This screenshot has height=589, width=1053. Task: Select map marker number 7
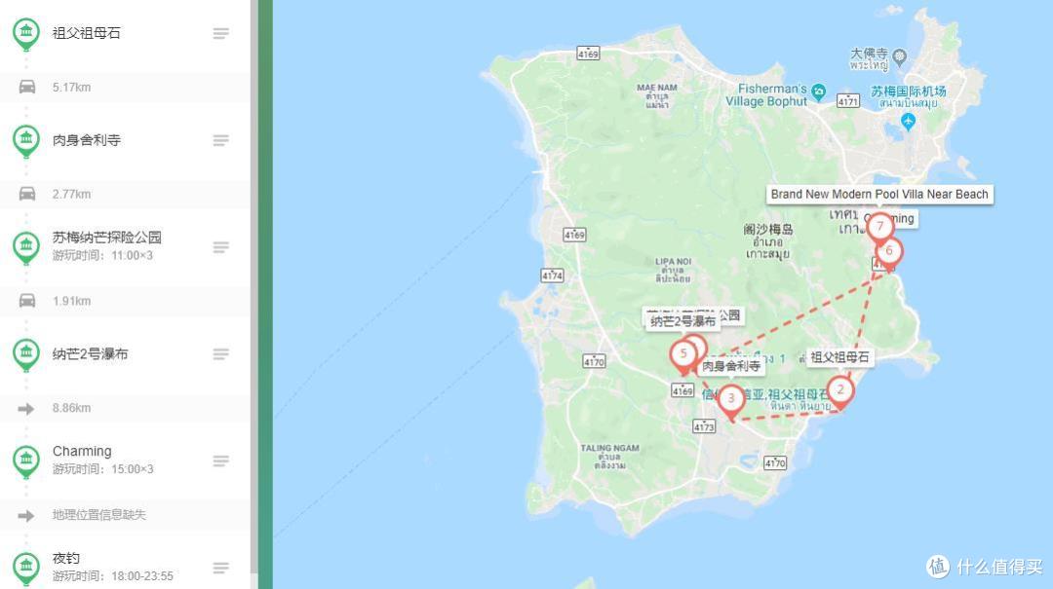coord(879,229)
